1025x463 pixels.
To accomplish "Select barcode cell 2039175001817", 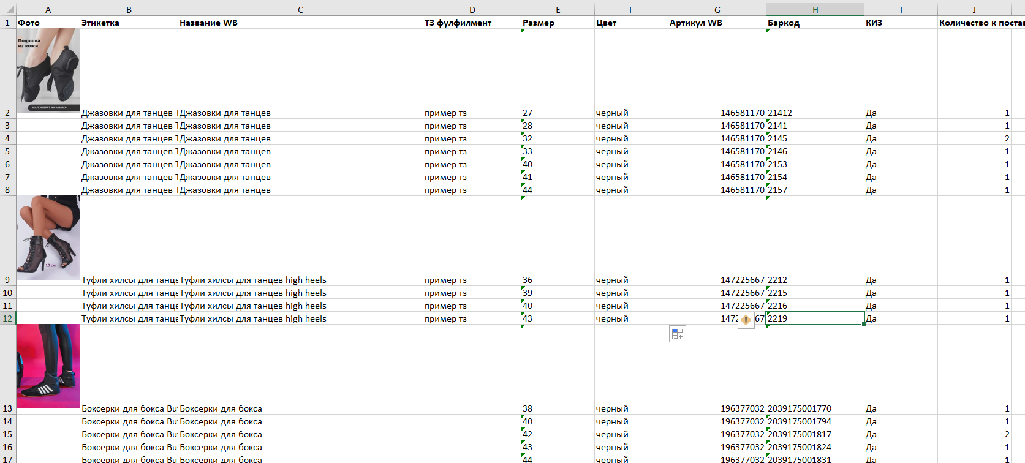I will pyautogui.click(x=815, y=434).
